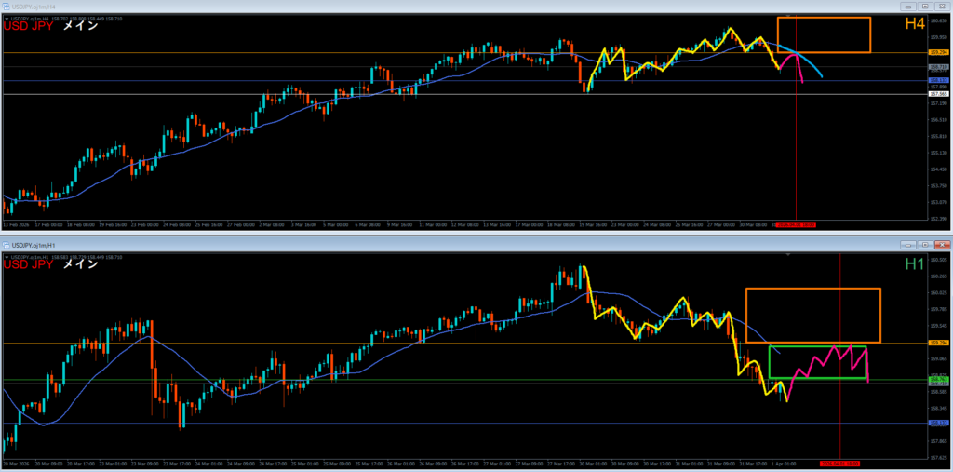This screenshot has width=953, height=472.
Task: Click the H1 chart window's title bar icon
Action: tap(6, 243)
